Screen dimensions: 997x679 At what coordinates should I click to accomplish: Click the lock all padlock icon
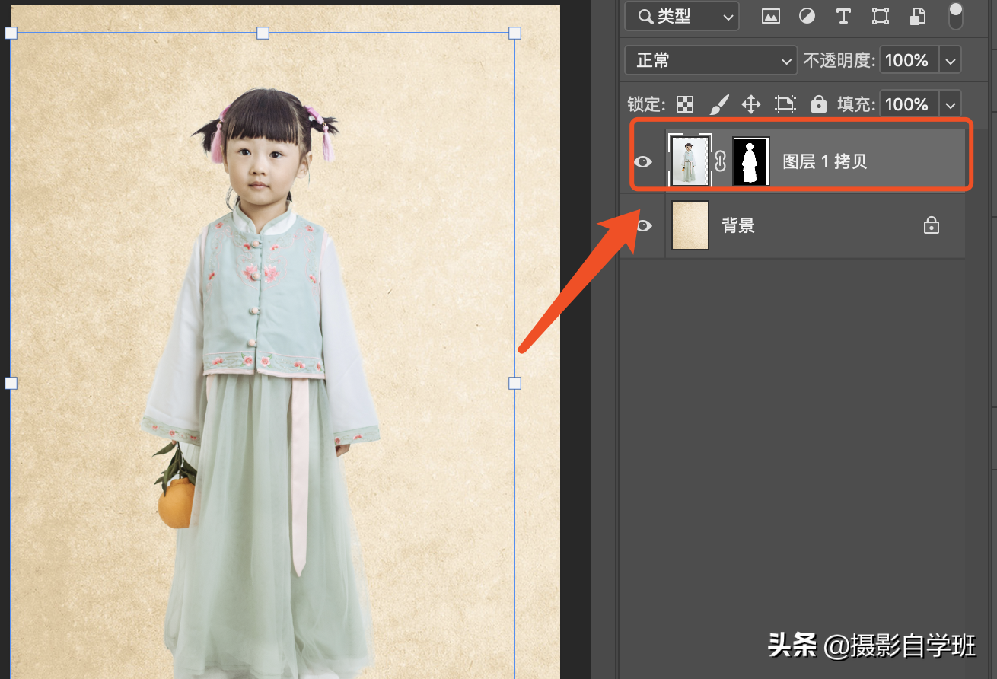point(819,104)
